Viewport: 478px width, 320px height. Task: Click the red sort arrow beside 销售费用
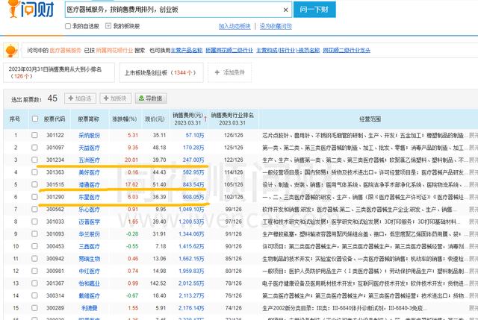coord(205,119)
